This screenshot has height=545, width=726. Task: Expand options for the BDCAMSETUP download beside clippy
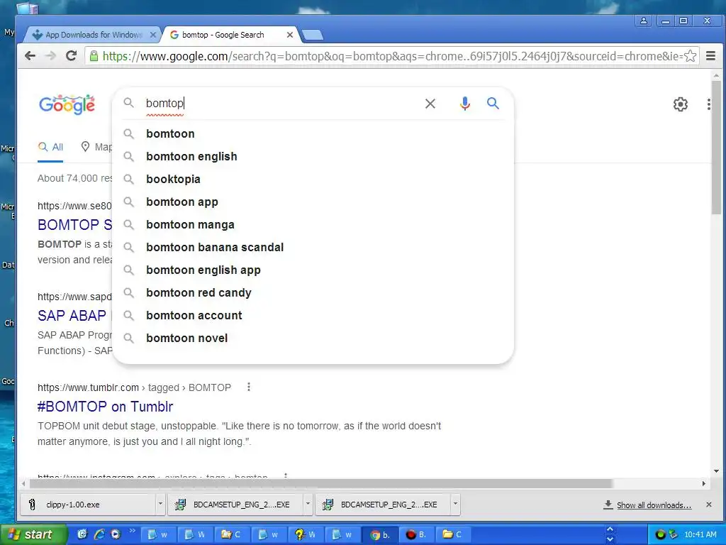point(308,505)
